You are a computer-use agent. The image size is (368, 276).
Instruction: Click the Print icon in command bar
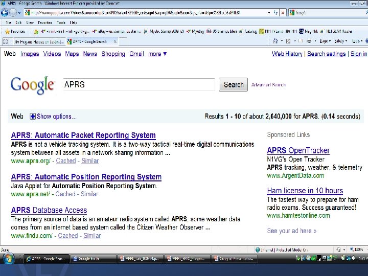coord(309,41)
